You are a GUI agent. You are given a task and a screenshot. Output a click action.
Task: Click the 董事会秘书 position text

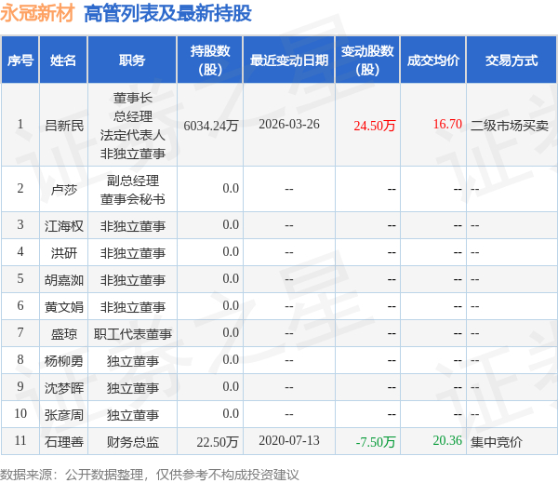pos(133,199)
